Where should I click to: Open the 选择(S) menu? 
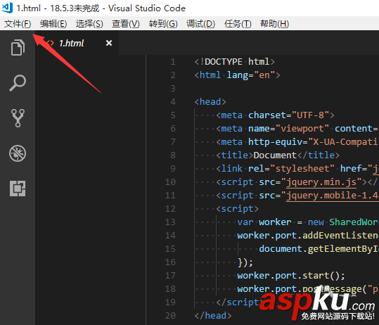(x=89, y=24)
